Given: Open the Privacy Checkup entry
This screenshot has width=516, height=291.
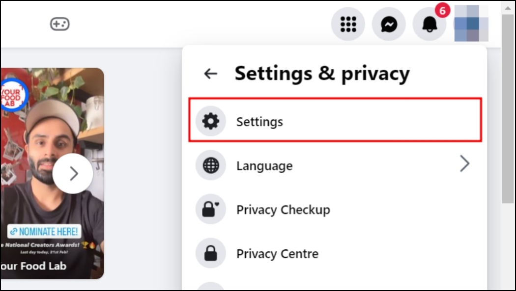Looking at the screenshot, I should pyautogui.click(x=283, y=210).
